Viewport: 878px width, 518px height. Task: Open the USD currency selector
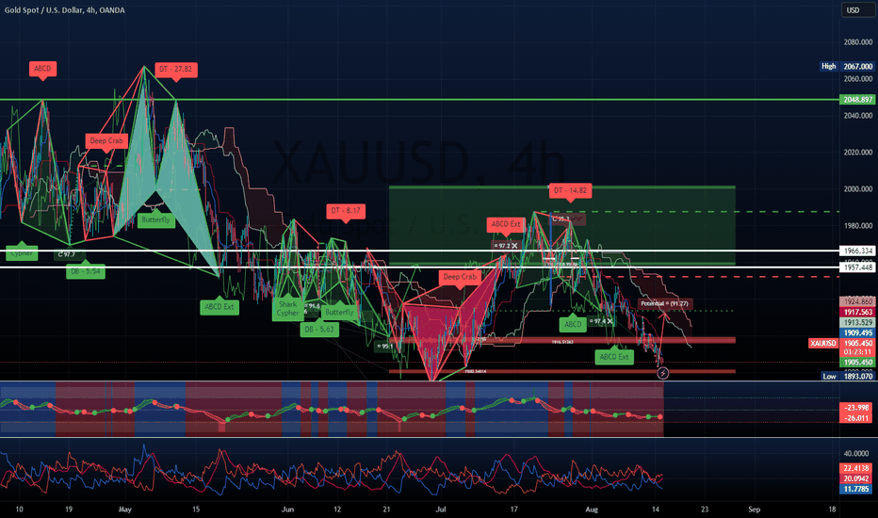pos(858,10)
